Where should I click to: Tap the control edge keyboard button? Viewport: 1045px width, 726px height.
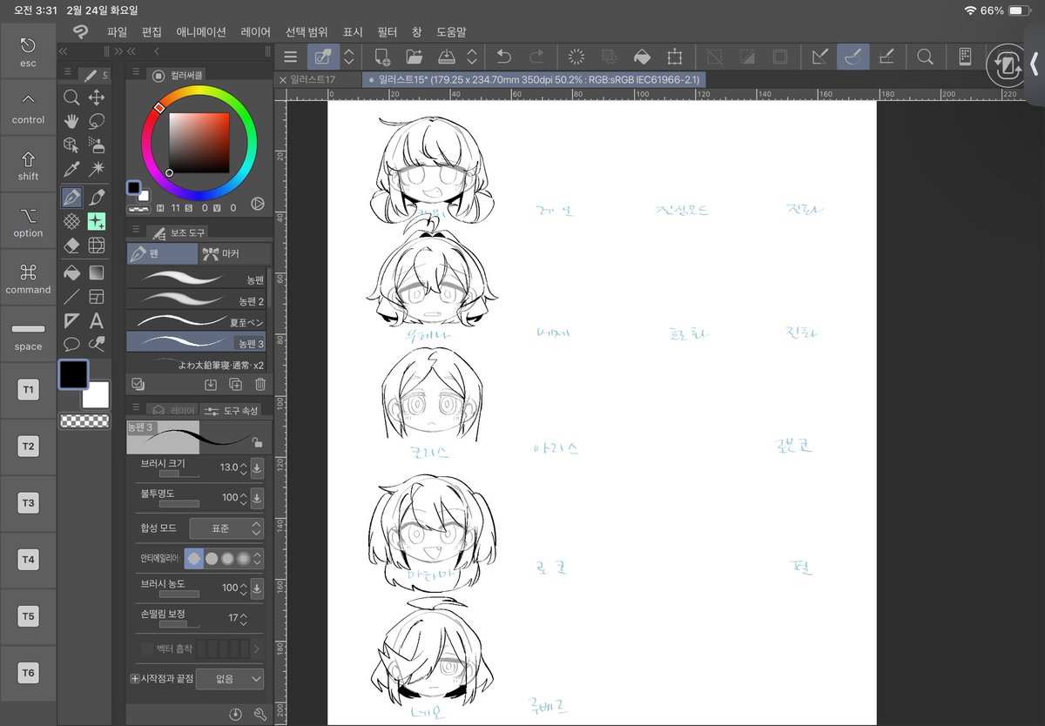pyautogui.click(x=28, y=108)
